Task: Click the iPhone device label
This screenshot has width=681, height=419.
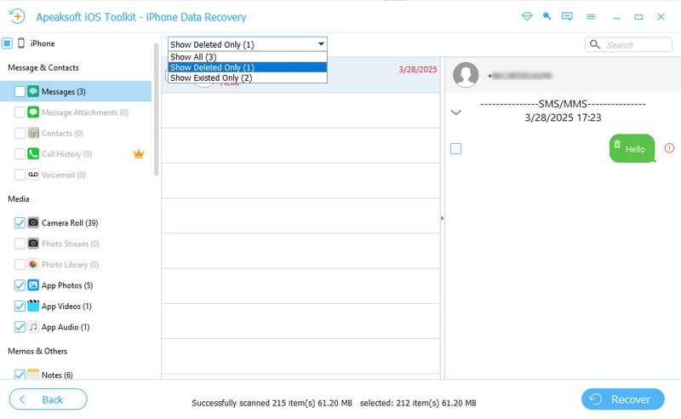Action: (x=43, y=43)
